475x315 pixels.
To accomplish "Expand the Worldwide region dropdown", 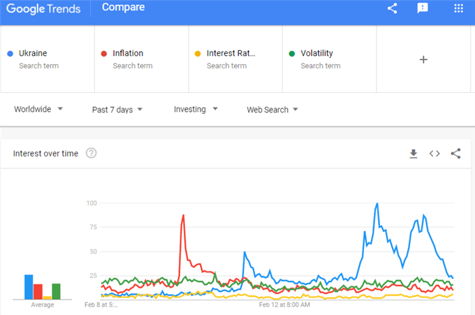I will tap(38, 109).
